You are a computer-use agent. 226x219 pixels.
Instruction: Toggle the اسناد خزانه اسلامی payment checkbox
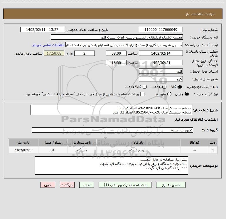coord(142,94)
